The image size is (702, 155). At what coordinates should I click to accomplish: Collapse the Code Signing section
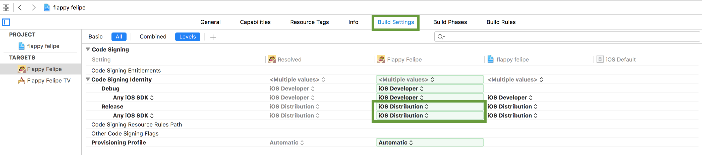pos(88,49)
